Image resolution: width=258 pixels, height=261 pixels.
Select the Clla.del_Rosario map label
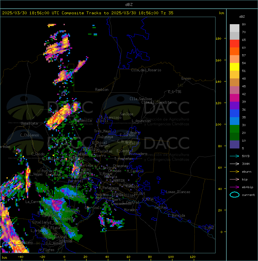click(x=146, y=70)
